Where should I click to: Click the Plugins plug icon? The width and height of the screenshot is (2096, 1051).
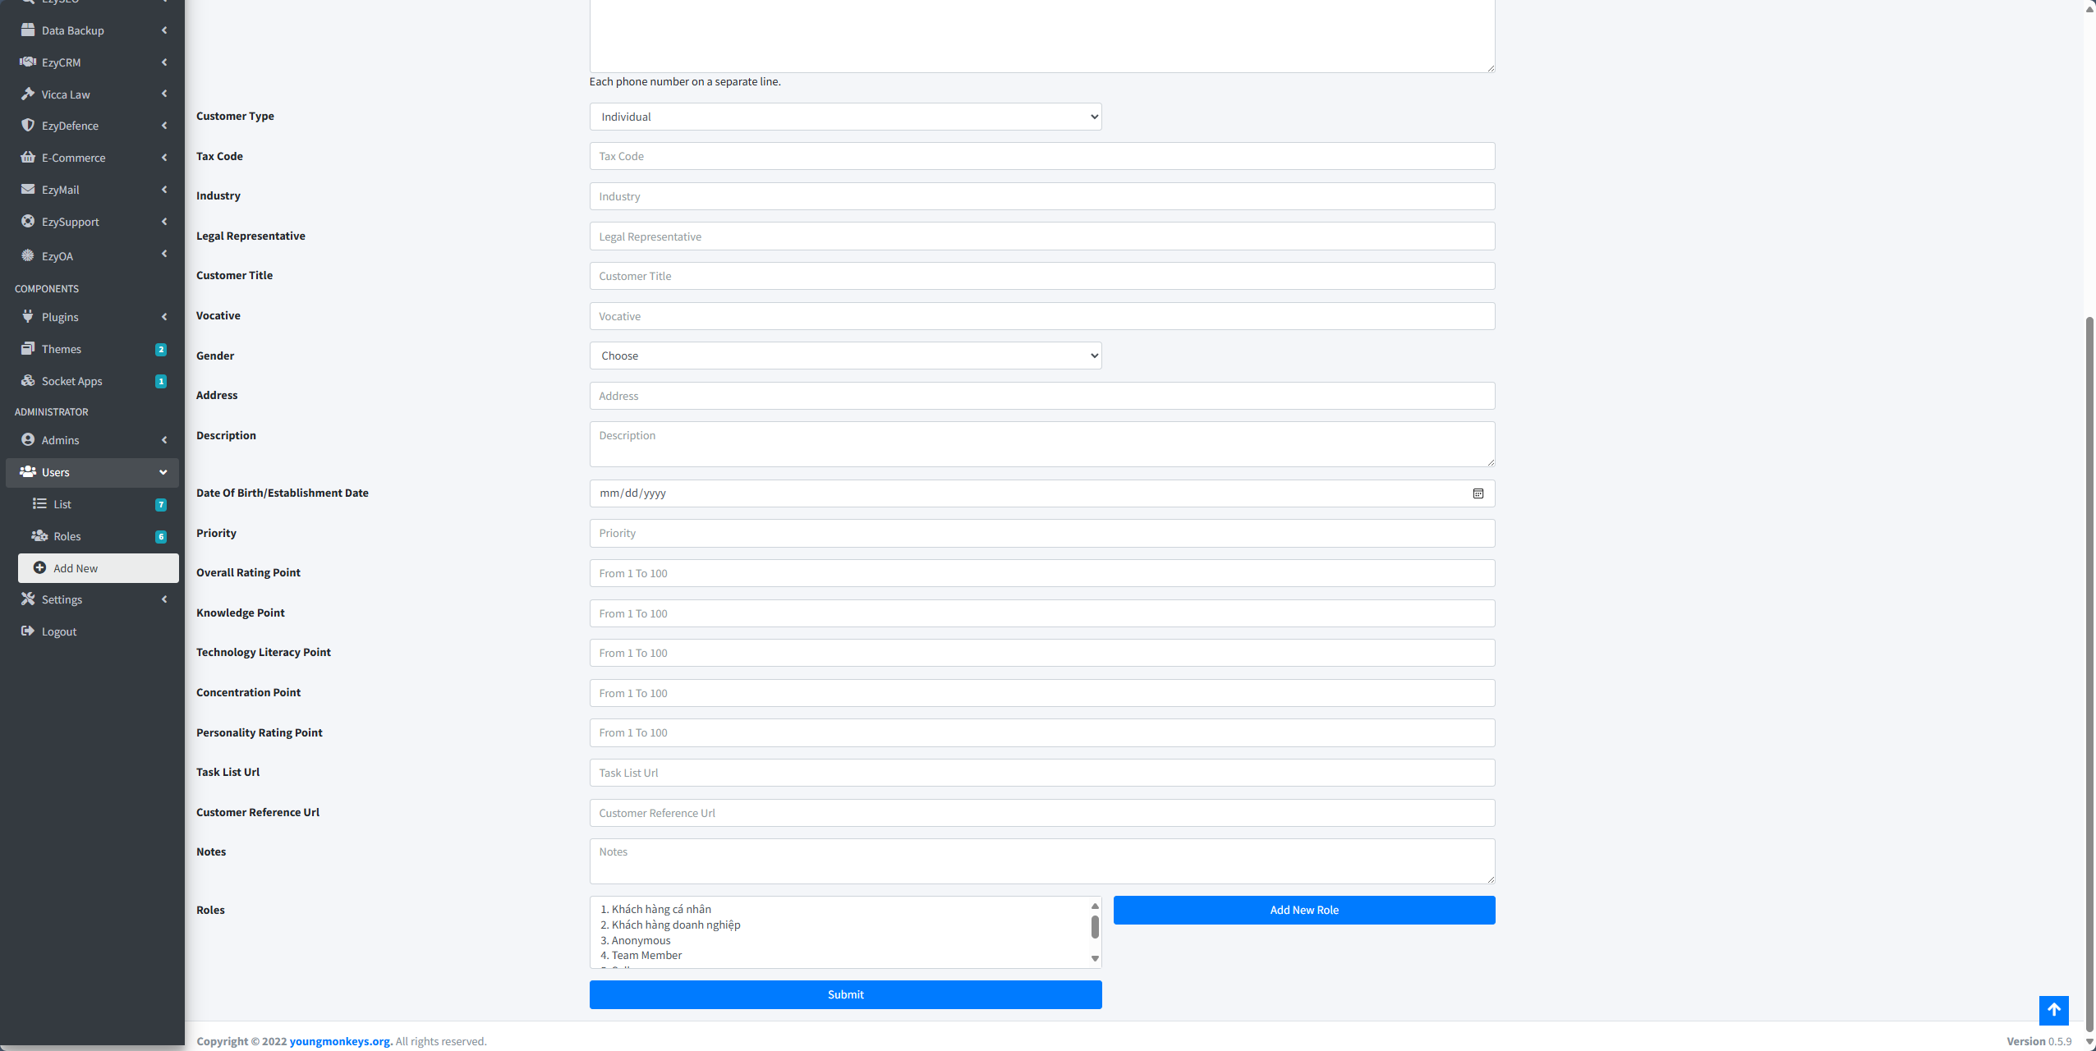pyautogui.click(x=28, y=316)
